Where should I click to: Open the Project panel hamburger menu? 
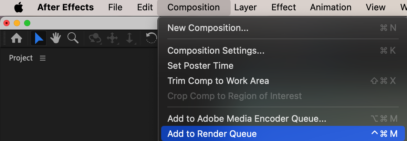(x=43, y=58)
